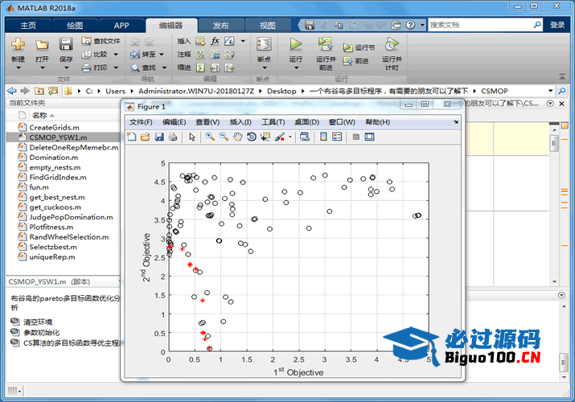Click the Save Figure disk icon
Image resolution: width=575 pixels, height=402 pixels.
[159, 137]
